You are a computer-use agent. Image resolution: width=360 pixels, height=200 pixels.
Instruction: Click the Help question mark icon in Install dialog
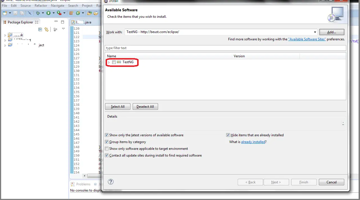pos(111,182)
